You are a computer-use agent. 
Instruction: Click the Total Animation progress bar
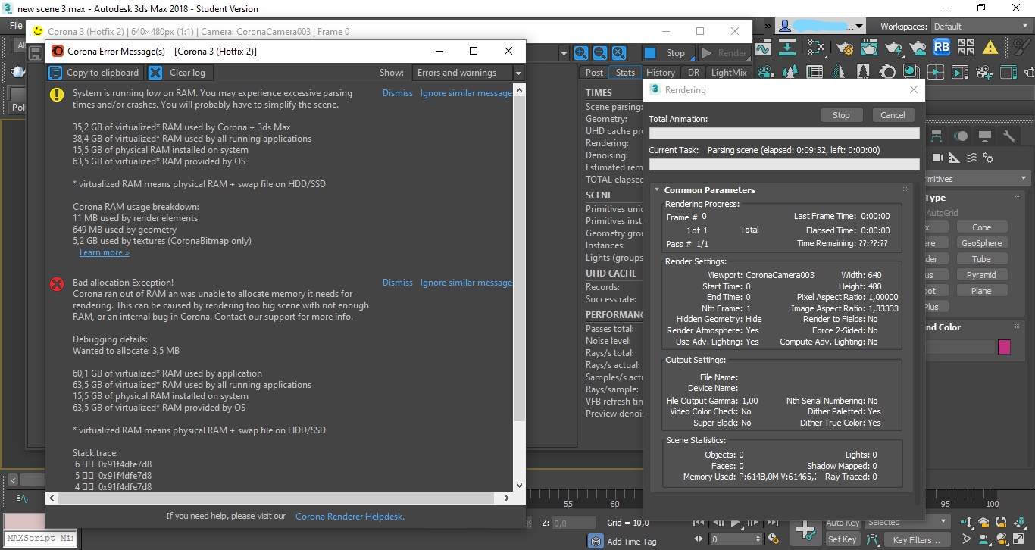(784, 133)
